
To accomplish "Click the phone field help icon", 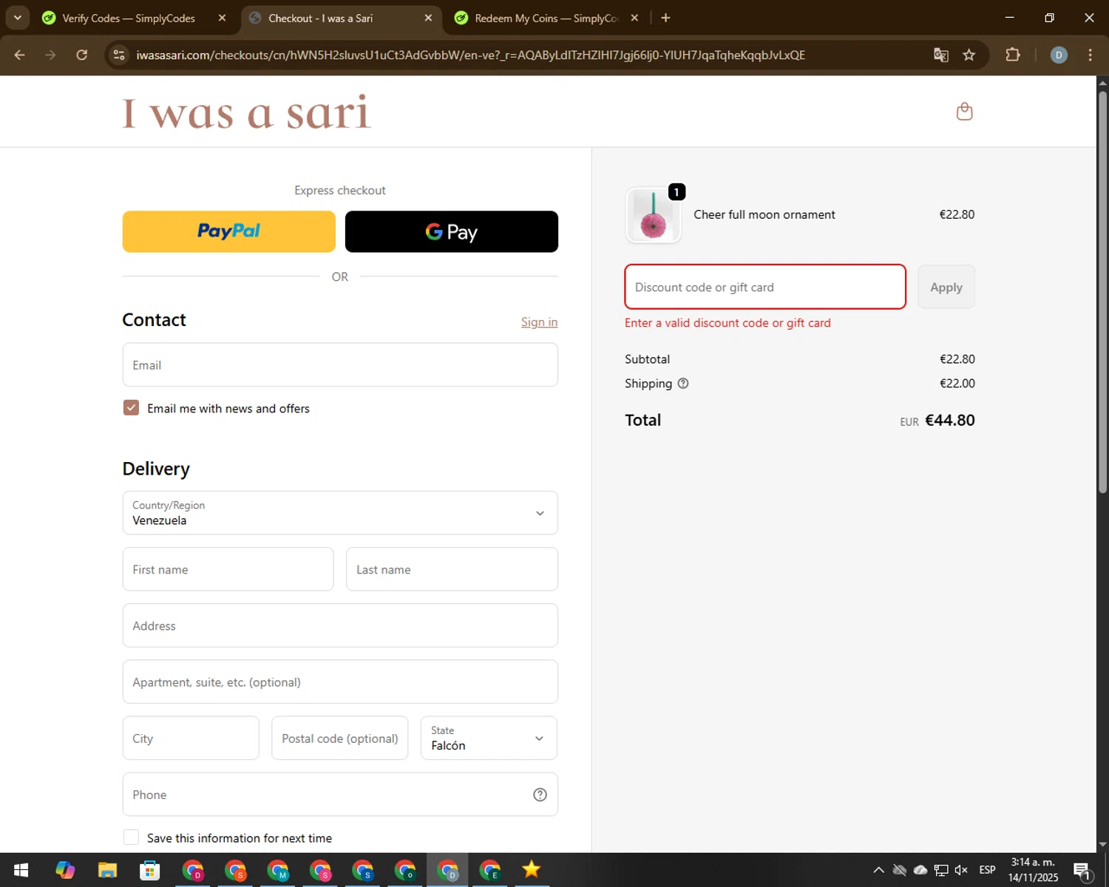I will [x=540, y=795].
